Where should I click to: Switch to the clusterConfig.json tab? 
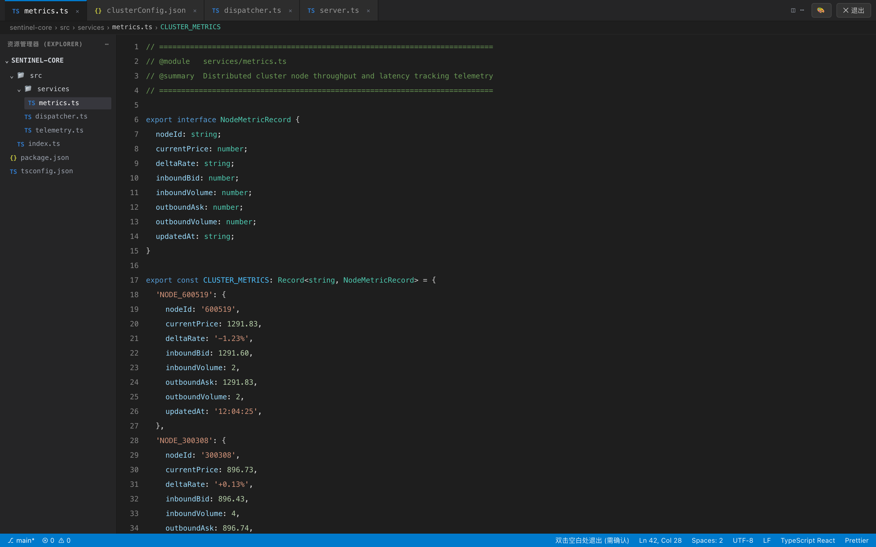click(145, 11)
